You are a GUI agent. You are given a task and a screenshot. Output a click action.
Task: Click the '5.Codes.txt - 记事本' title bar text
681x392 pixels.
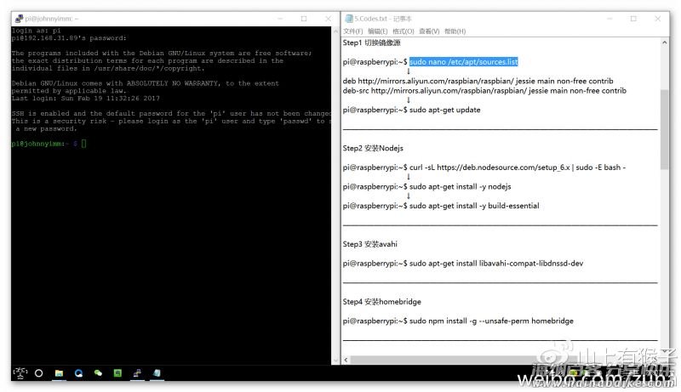[x=382, y=19]
